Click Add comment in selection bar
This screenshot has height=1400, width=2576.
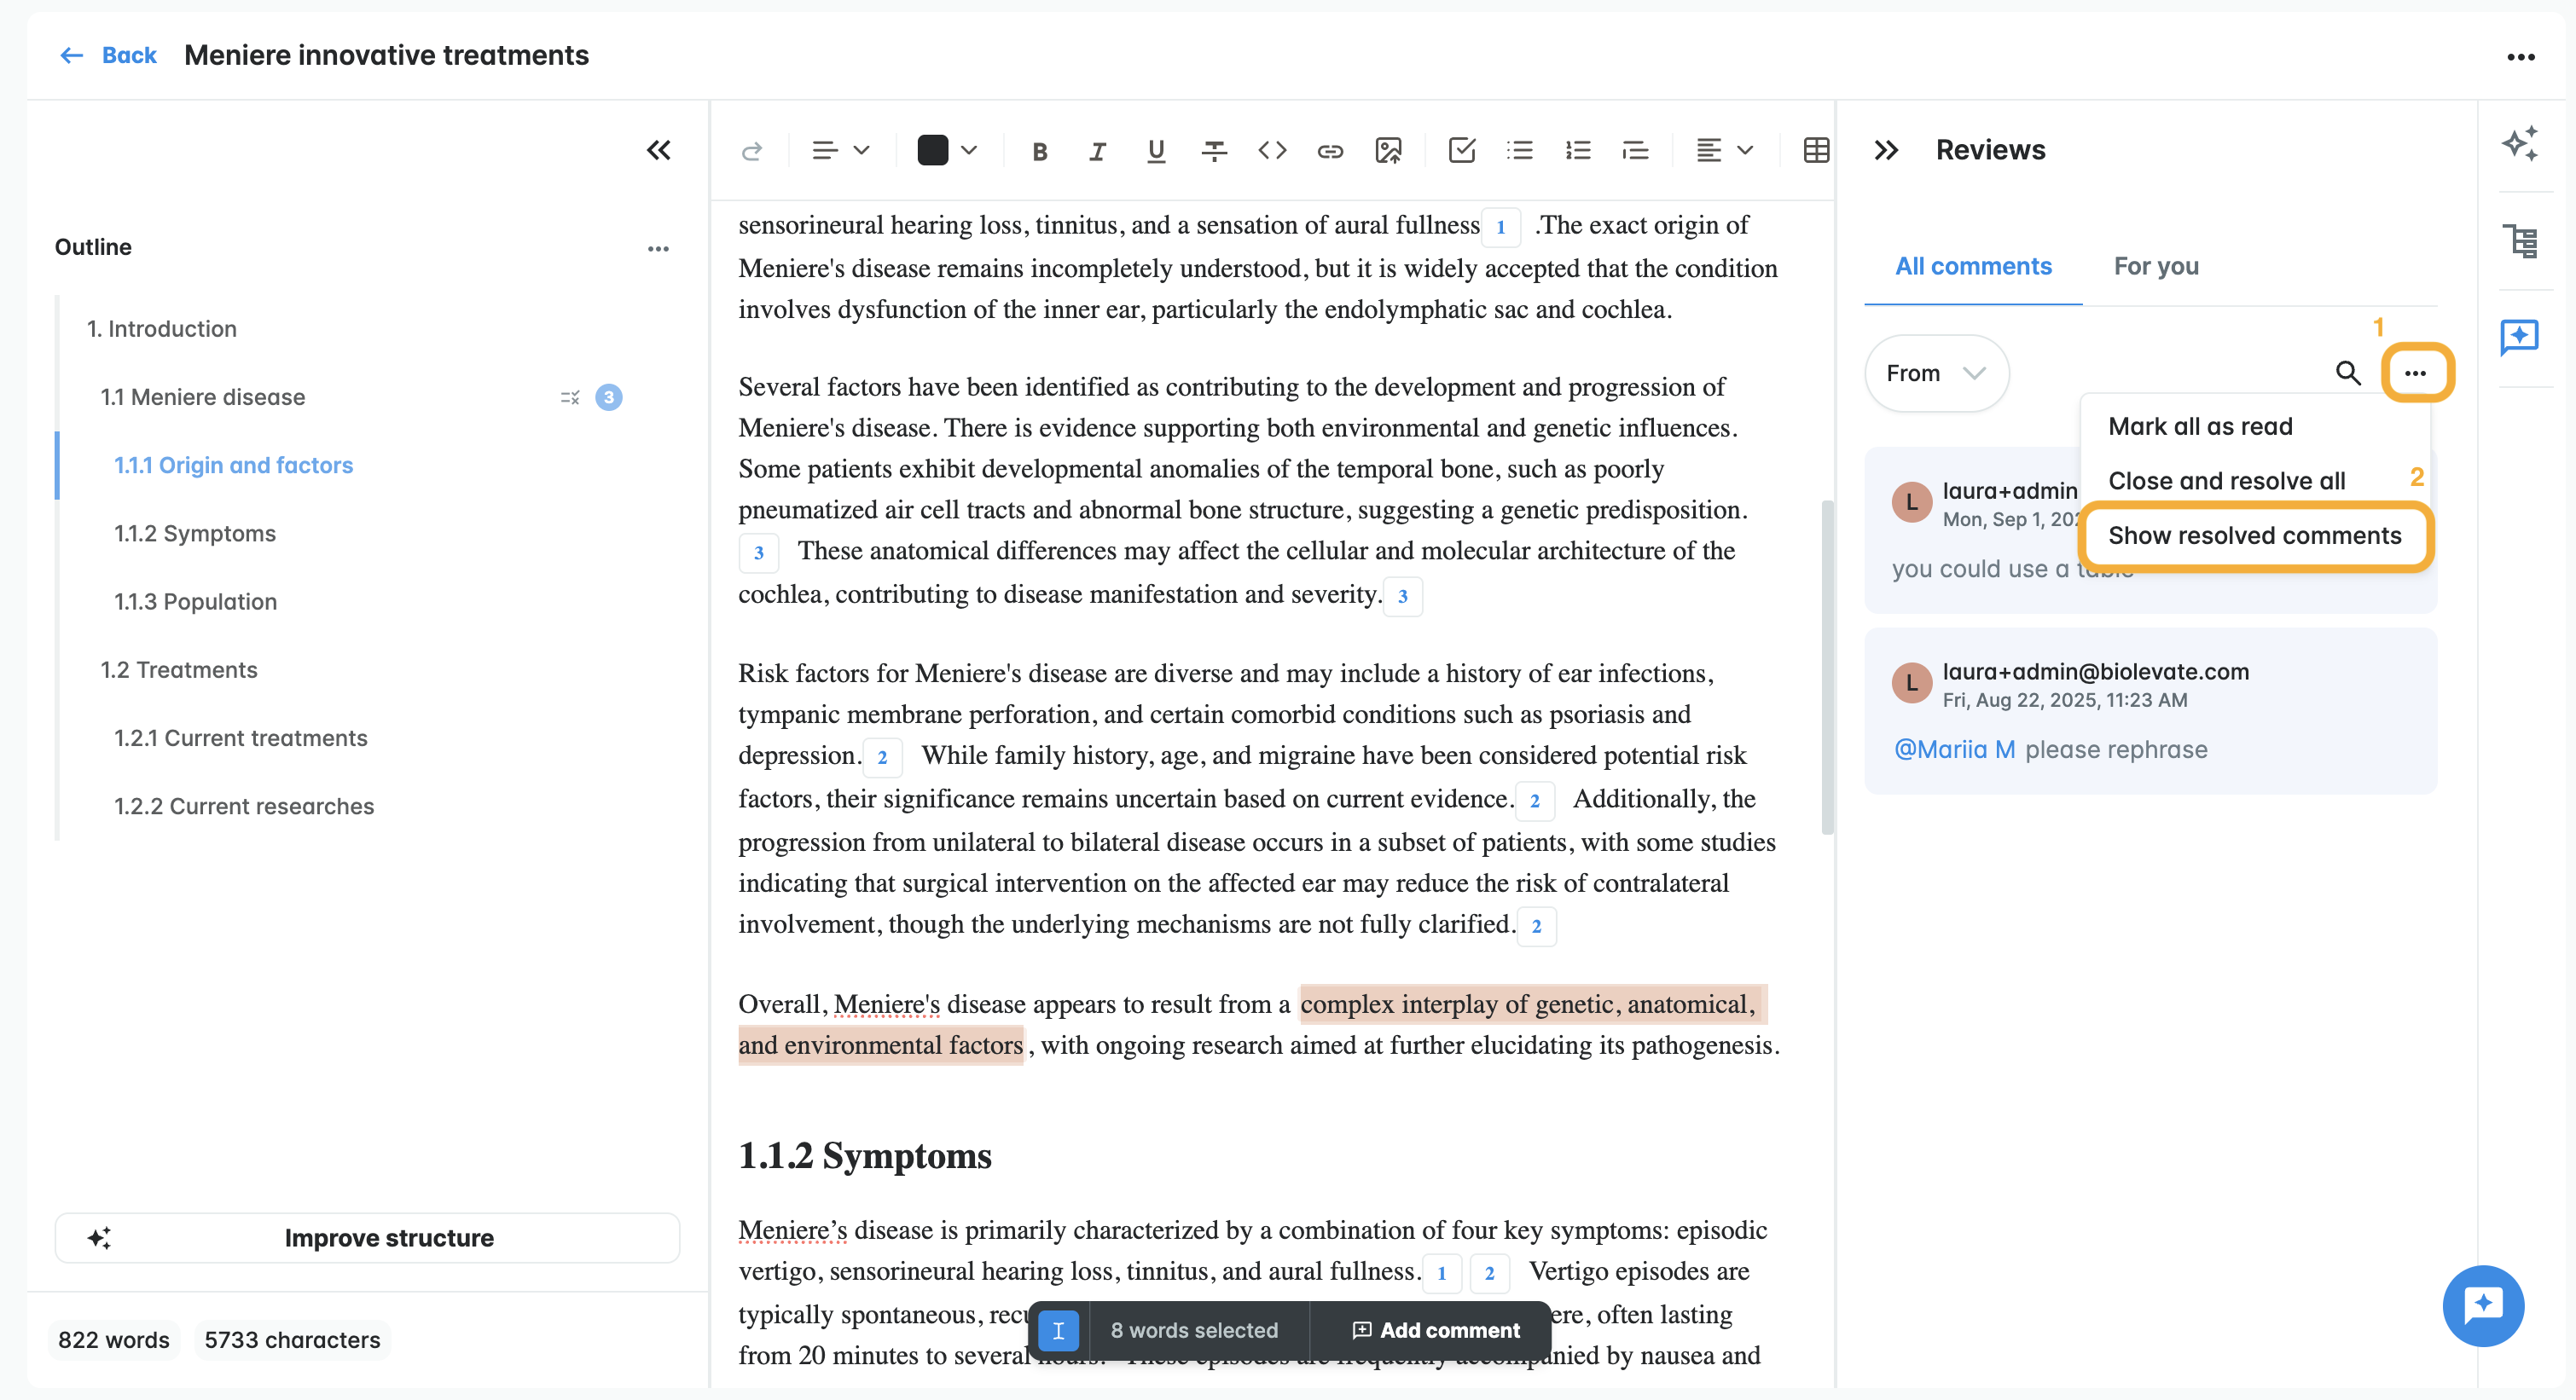(1435, 1330)
